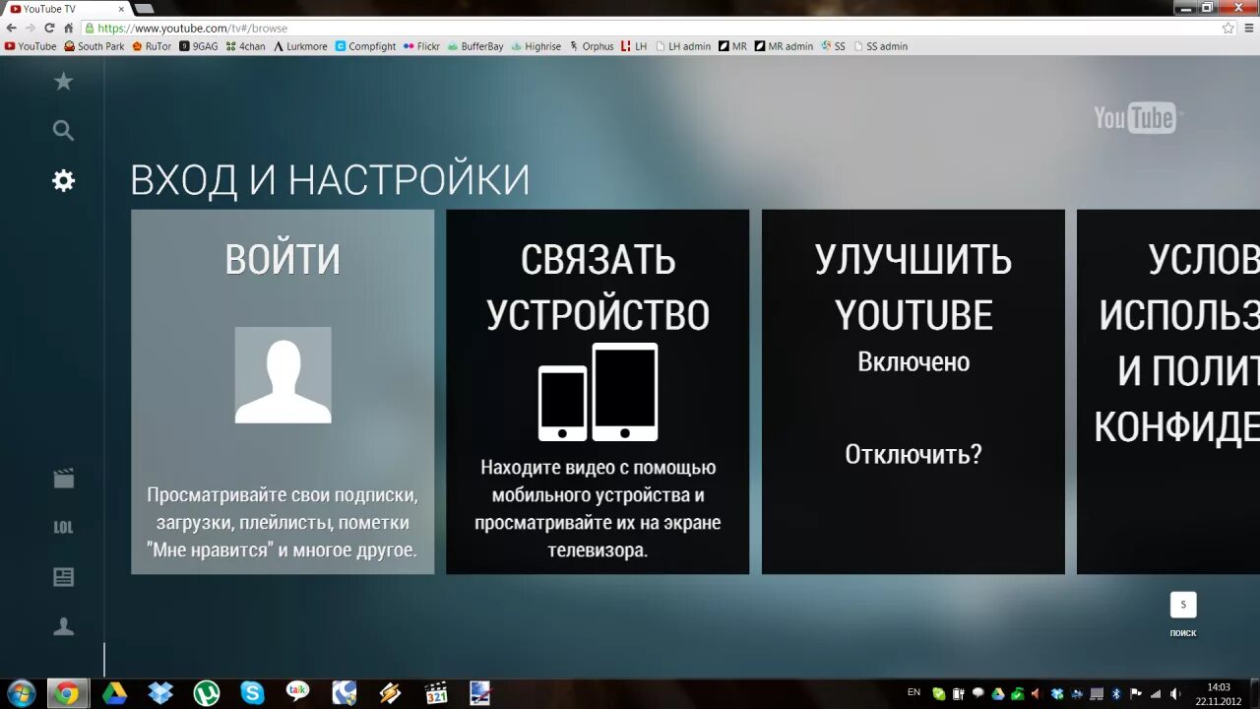Bookmark this page with the star icon
Screen dimensions: 1260x709
pyautogui.click(x=1228, y=29)
